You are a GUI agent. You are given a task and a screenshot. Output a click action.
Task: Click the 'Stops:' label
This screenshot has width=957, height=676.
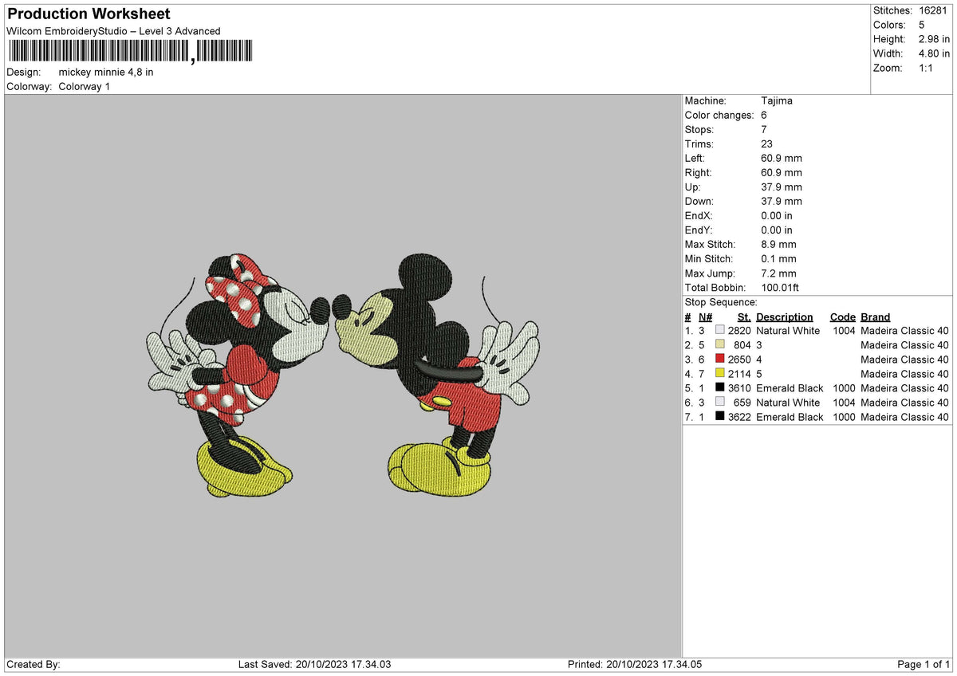coord(699,130)
